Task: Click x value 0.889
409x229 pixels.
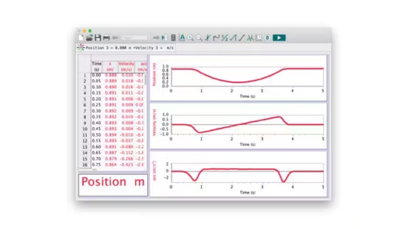Action: [111, 81]
